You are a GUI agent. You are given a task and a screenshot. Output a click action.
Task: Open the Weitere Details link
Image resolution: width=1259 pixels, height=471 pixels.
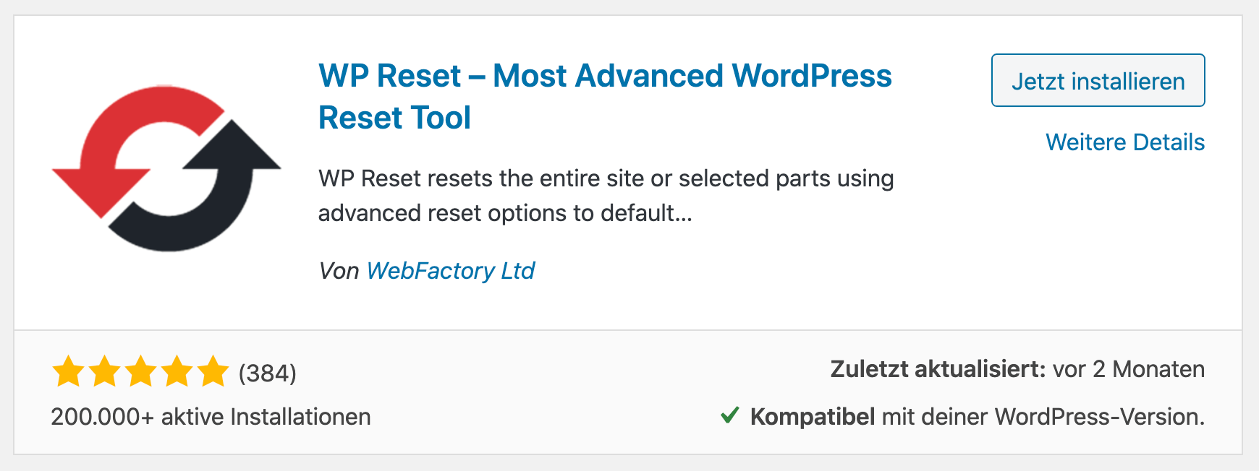click(1124, 142)
